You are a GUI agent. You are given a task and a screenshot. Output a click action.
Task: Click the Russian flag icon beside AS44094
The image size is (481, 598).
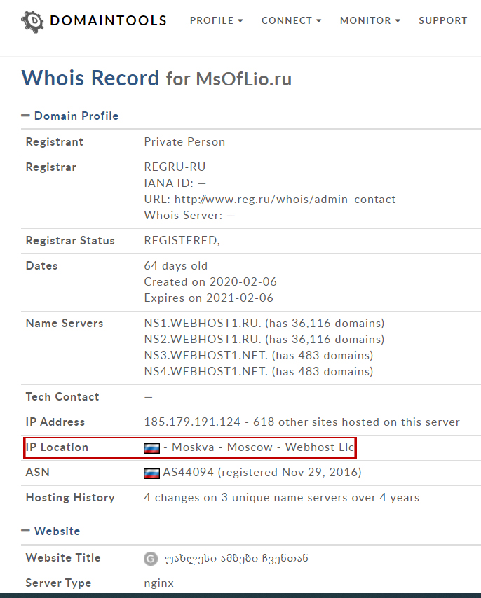(x=151, y=473)
